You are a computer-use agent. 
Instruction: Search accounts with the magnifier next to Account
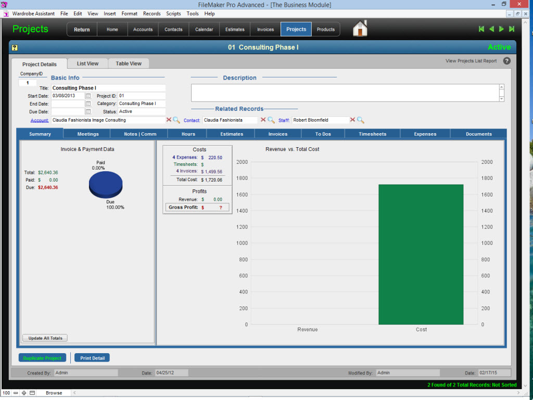tap(176, 120)
